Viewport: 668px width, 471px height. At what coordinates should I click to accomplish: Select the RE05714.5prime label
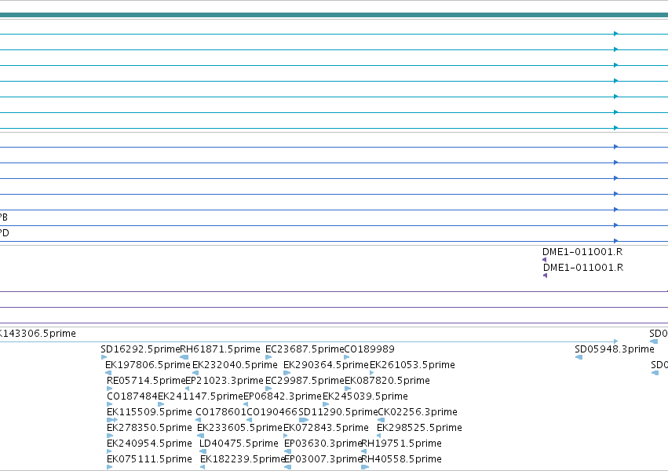click(146, 381)
